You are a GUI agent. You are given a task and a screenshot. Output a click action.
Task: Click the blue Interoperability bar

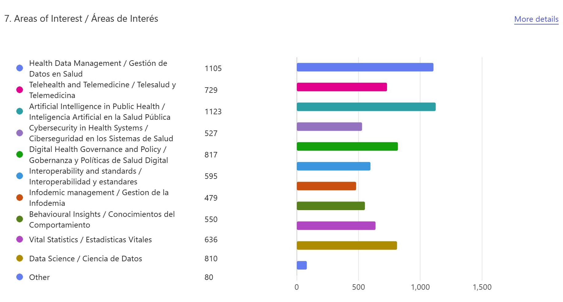point(333,166)
